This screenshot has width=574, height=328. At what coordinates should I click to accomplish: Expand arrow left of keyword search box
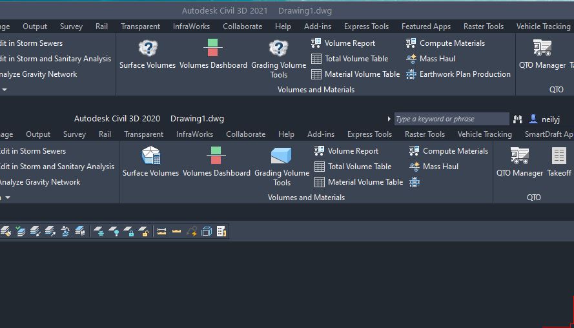(389, 119)
